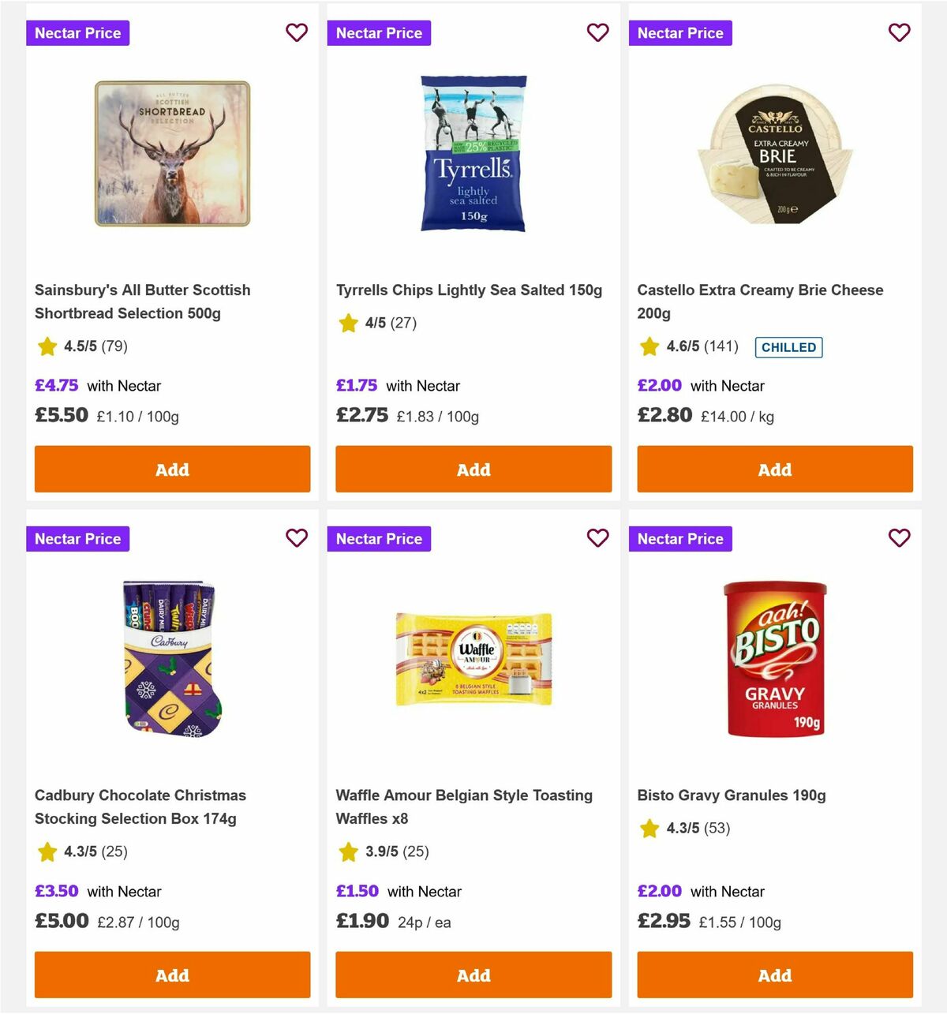Click the heart icon on Bisto Gravy Granules
The width and height of the screenshot is (947, 1014).
click(899, 538)
